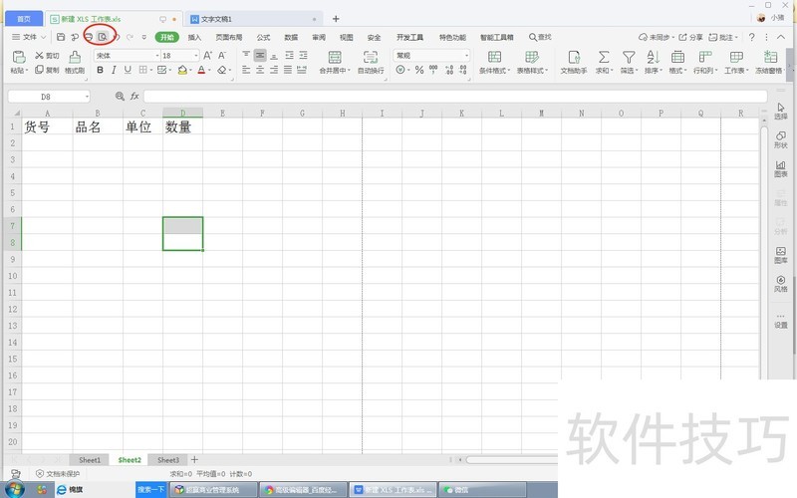
Task: Click the print preview icon circled in red
Action: point(101,37)
